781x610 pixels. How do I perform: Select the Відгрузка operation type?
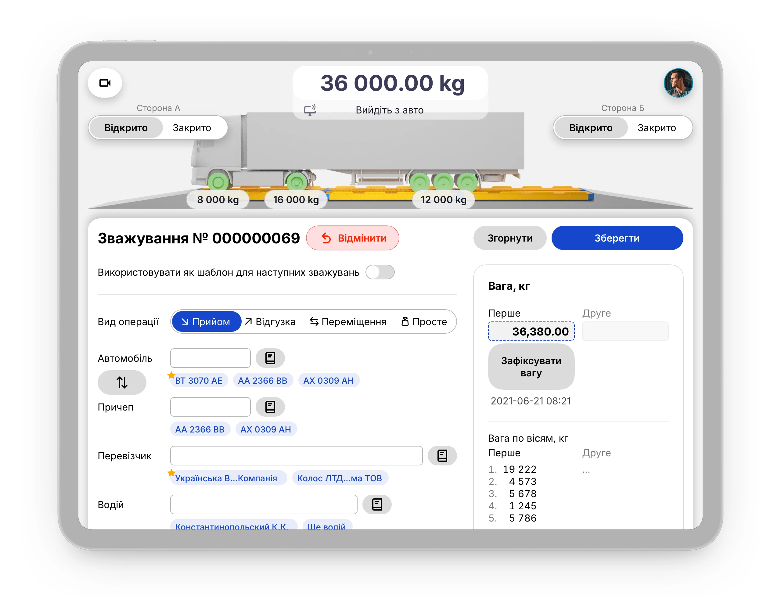(270, 321)
